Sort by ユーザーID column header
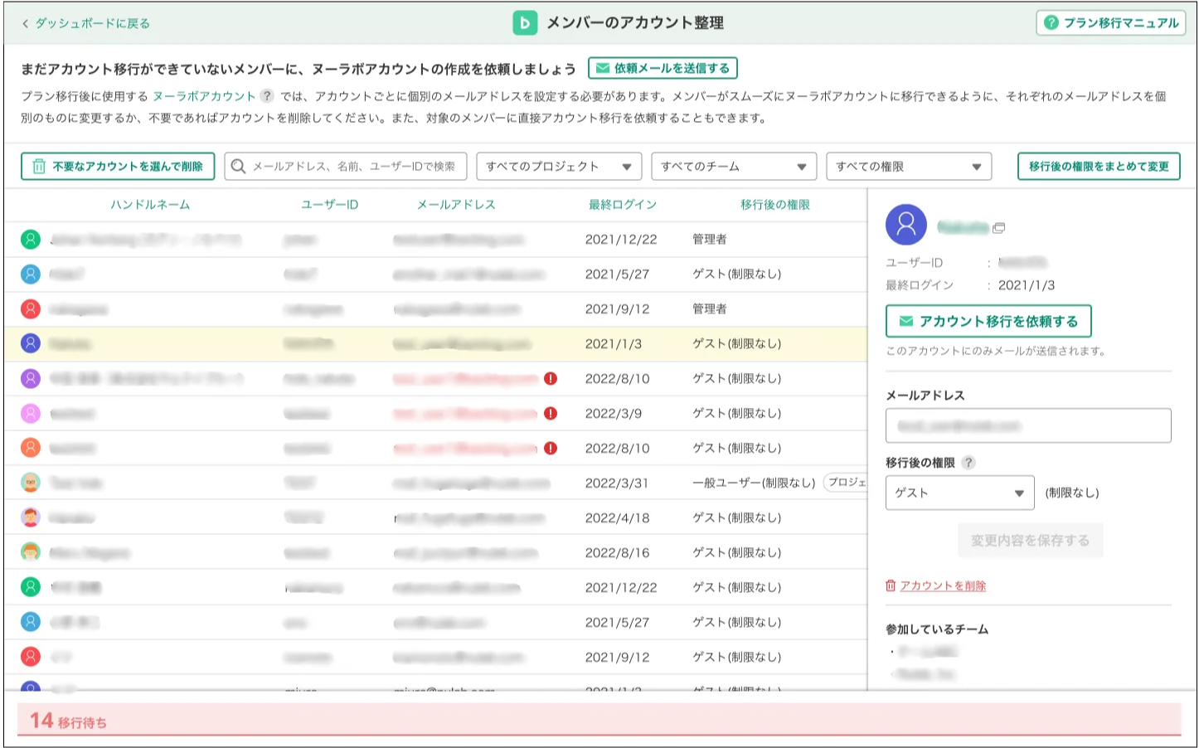The image size is (1199, 748). click(x=329, y=205)
